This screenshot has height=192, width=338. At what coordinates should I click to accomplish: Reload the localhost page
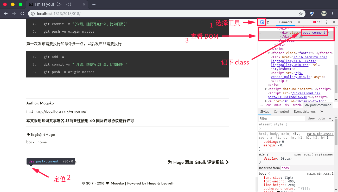(22, 14)
